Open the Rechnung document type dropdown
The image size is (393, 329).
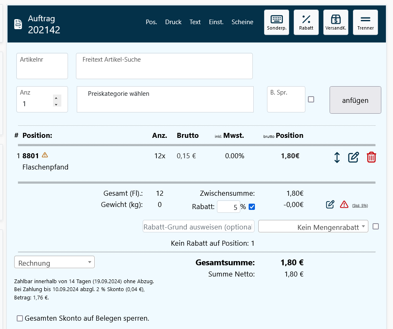[54, 262]
